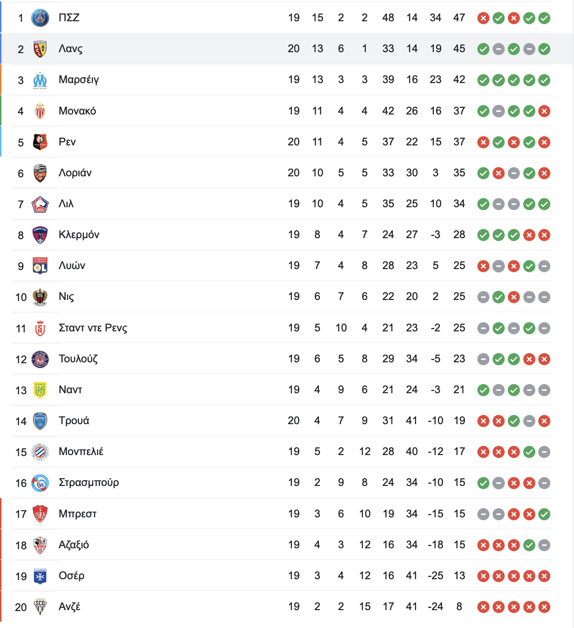Click the Strasbourg club crest
Screen dimensions: 574x628
[x=40, y=483]
